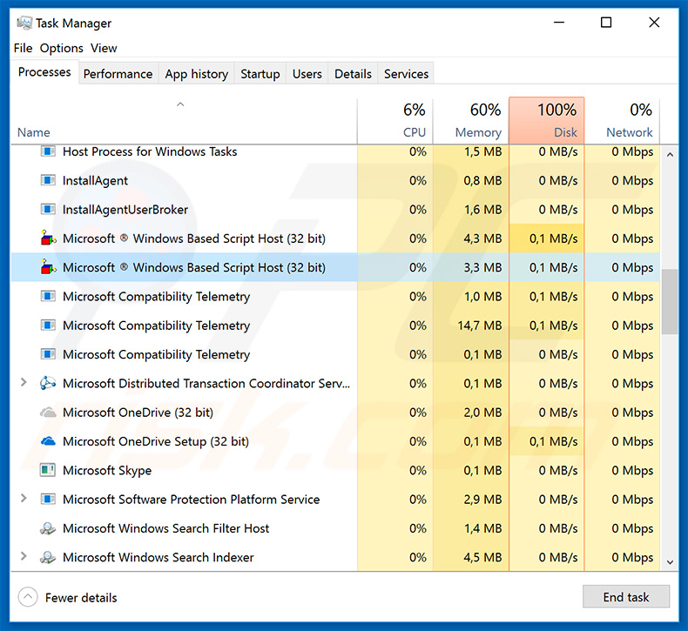Collapse view with Fewer details
Image resolution: width=688 pixels, height=631 pixels.
pyautogui.click(x=70, y=598)
